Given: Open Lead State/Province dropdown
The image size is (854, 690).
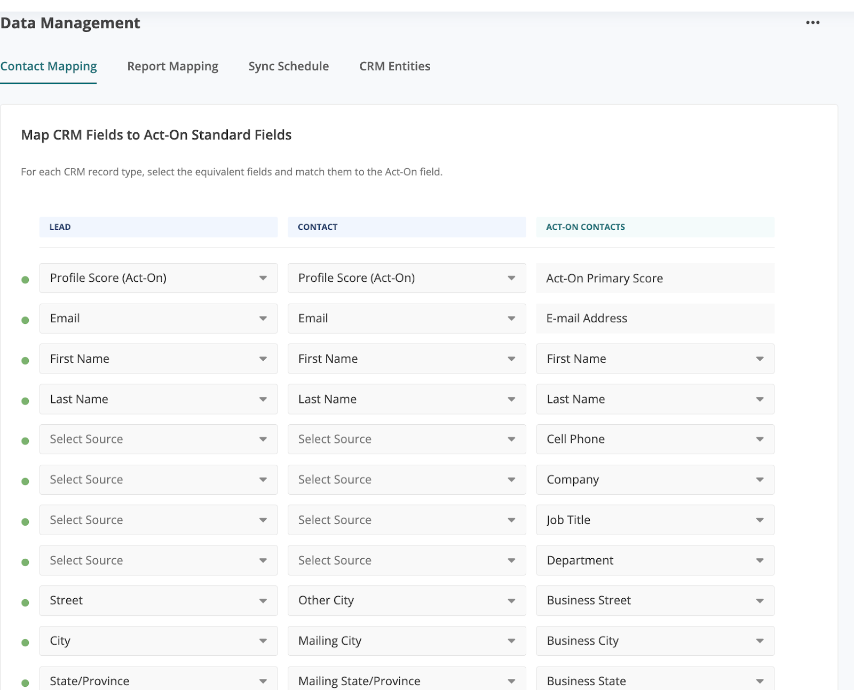Looking at the screenshot, I should pyautogui.click(x=159, y=679).
